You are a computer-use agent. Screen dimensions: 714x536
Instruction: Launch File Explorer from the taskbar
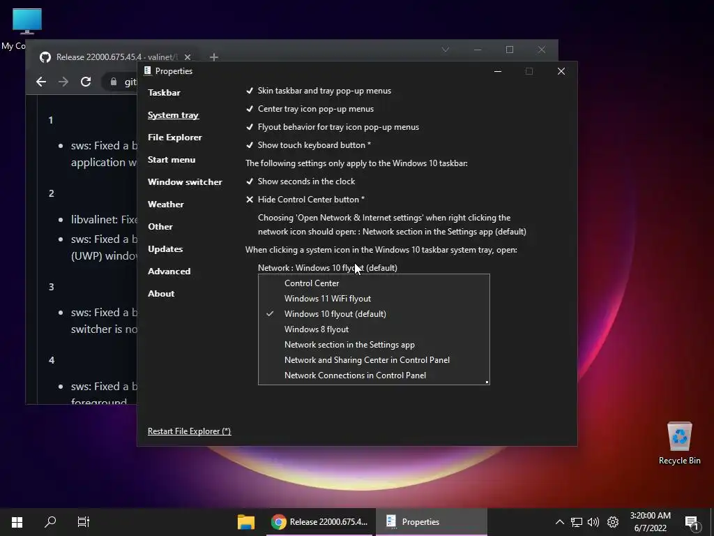246,522
